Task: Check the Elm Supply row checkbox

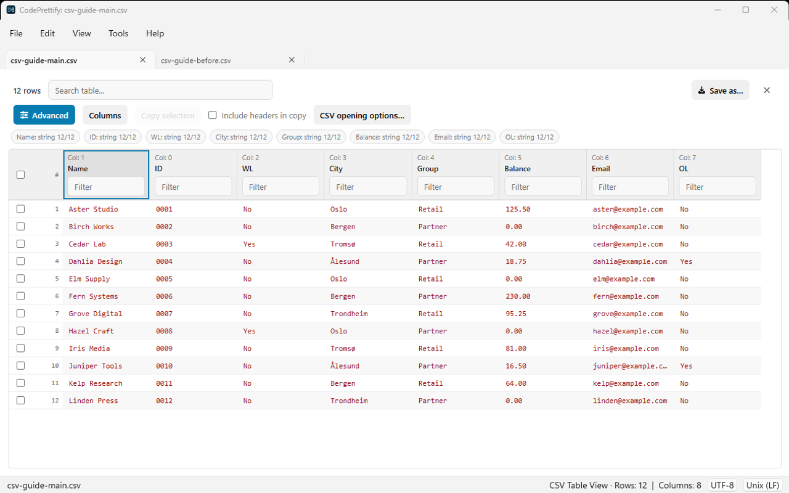Action: tap(20, 279)
